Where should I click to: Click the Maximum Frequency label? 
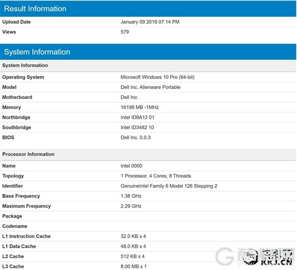pos(27,206)
